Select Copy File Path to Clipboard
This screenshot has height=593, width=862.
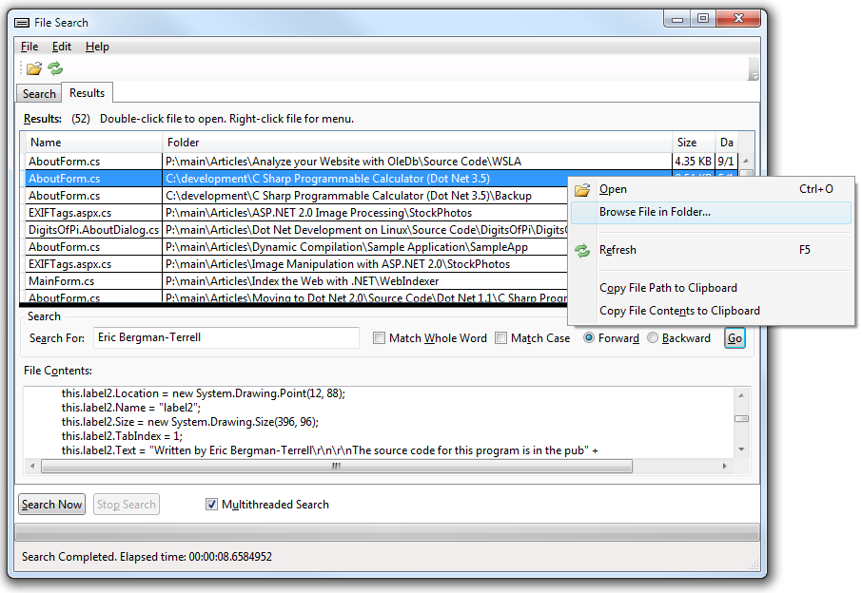pos(668,288)
